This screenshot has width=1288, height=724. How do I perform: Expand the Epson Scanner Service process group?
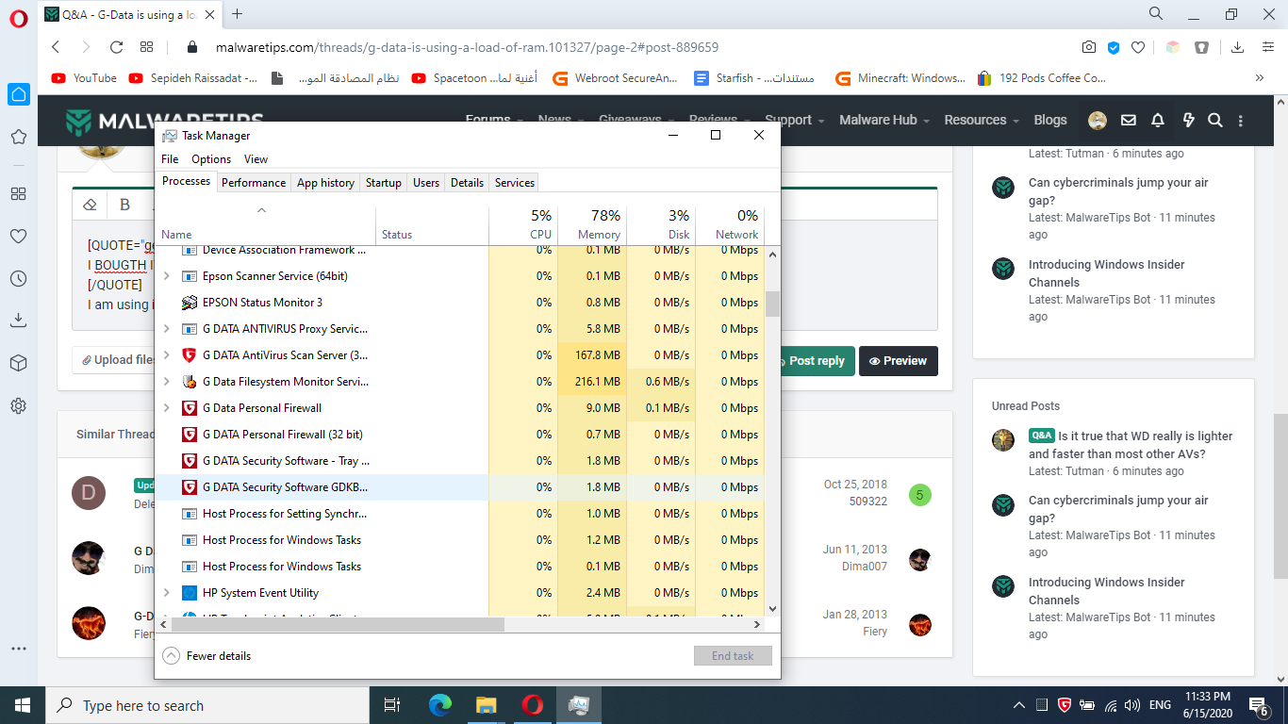167,276
